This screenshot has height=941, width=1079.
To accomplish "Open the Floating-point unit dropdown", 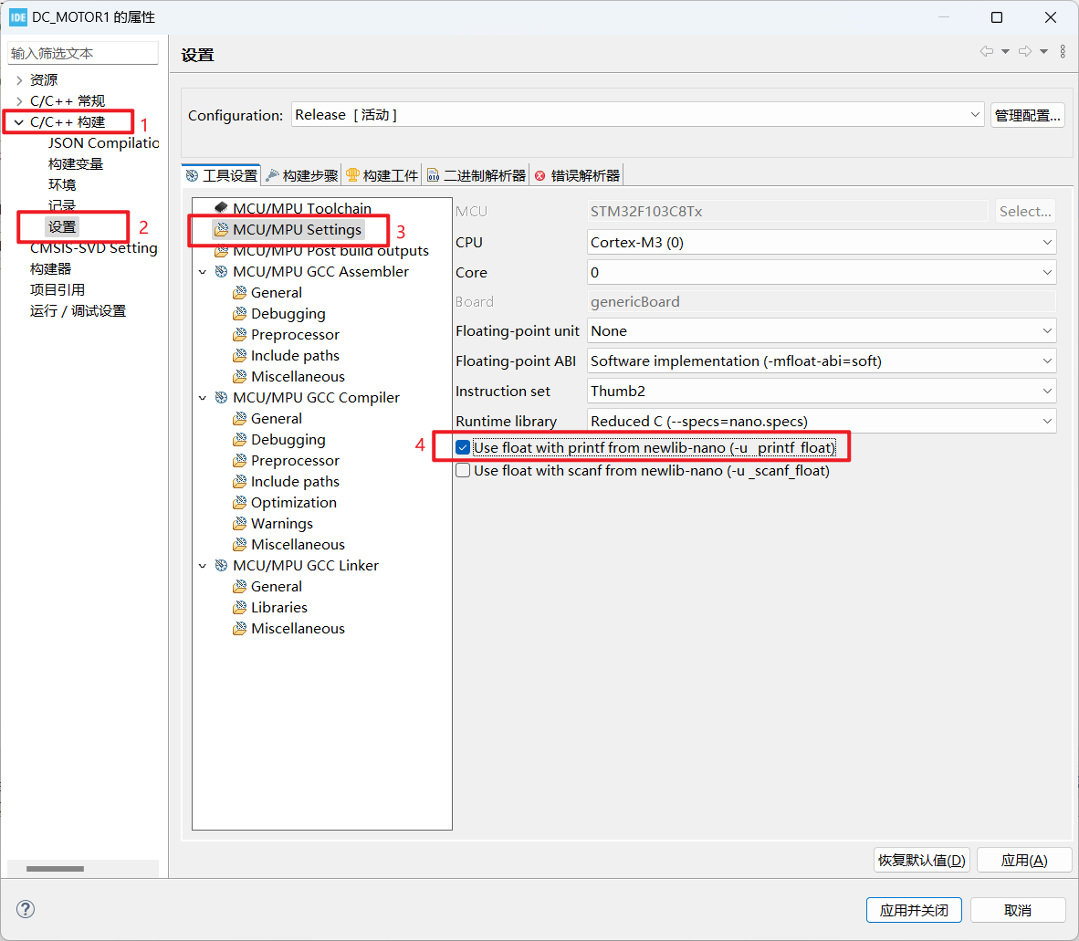I will (x=1048, y=330).
